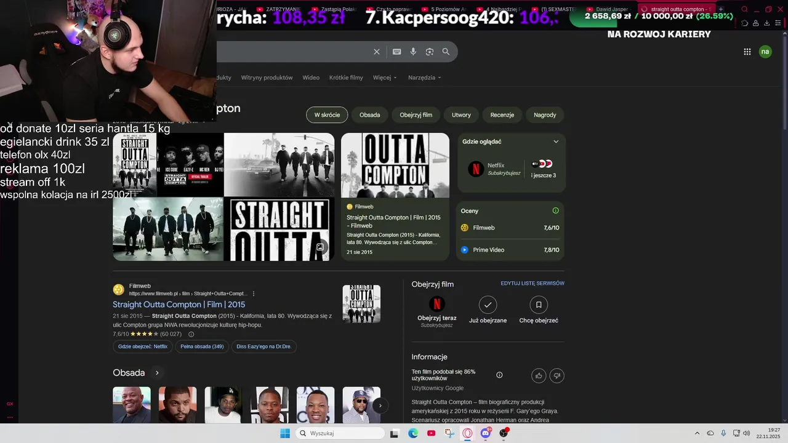The height and width of the screenshot is (443, 788).
Task: Click the magnifier search submit icon
Action: click(x=446, y=52)
